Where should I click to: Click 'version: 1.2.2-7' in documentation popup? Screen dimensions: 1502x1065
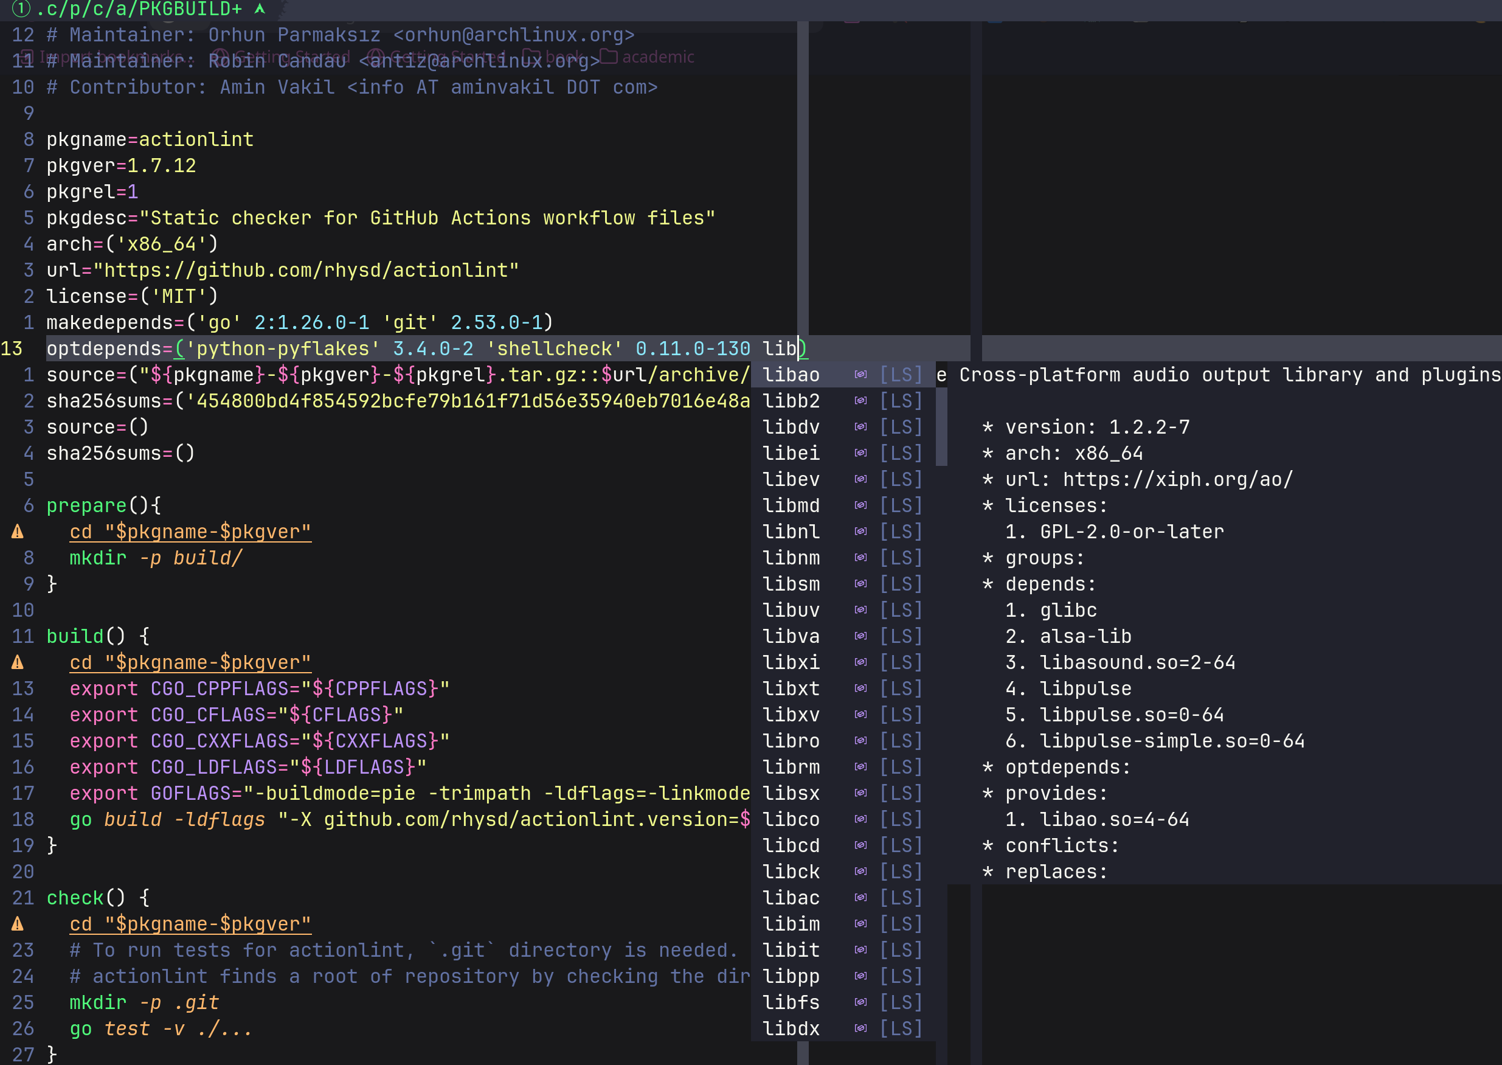pyautogui.click(x=1098, y=427)
